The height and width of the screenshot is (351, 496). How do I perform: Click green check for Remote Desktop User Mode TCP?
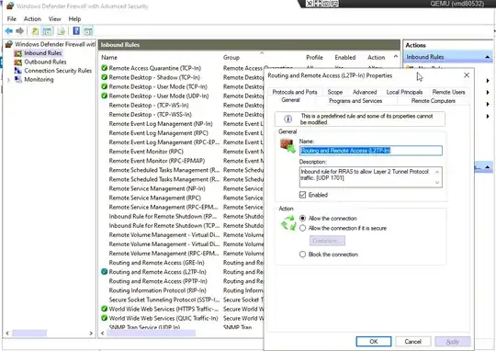click(x=104, y=86)
